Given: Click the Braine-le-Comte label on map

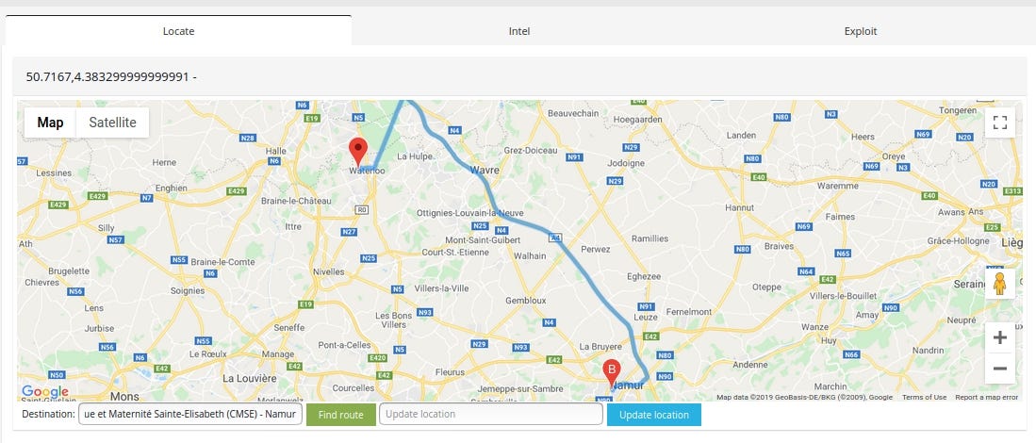Looking at the screenshot, I should coord(222,261).
